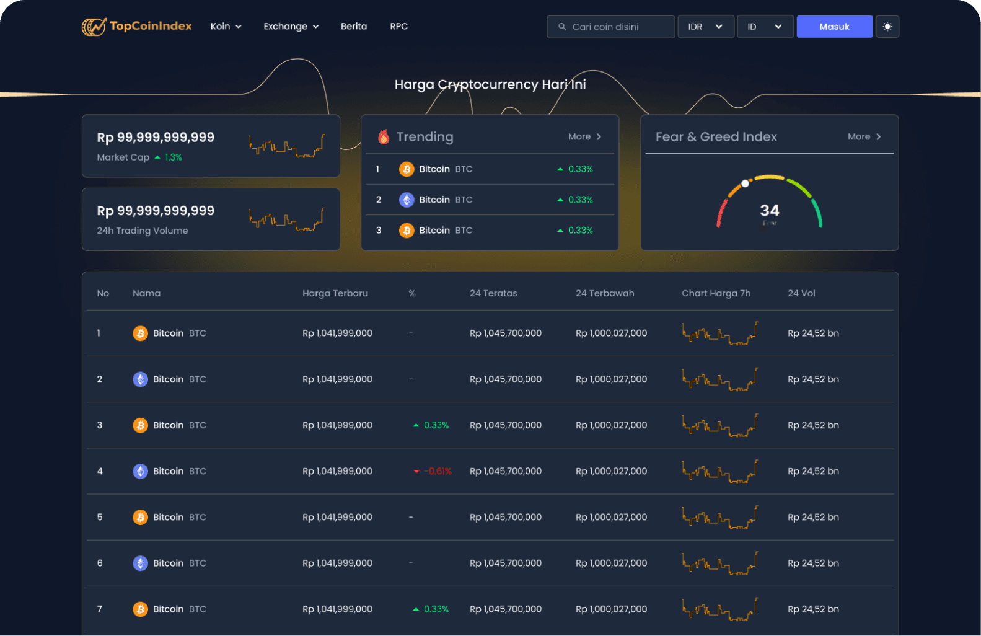Click the Ethereum icon in trending row 2
Screen dimensions: 981x636
pyautogui.click(x=407, y=200)
